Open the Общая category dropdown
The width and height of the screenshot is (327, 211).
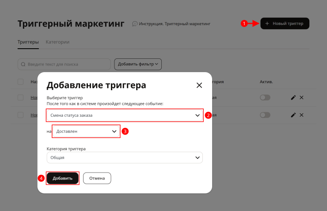(x=125, y=157)
